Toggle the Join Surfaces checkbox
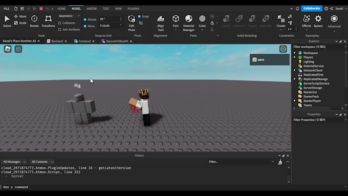 point(59,29)
